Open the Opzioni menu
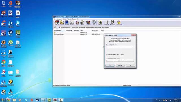This screenshot has height=102, width=181. tap(74, 19)
